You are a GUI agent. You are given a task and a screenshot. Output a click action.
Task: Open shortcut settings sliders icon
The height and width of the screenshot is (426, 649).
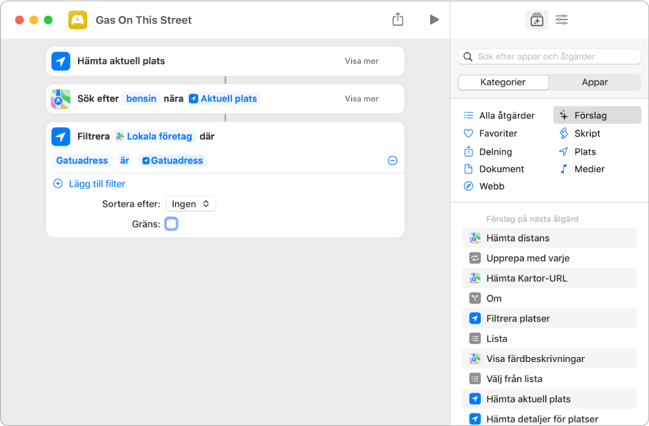click(x=561, y=20)
